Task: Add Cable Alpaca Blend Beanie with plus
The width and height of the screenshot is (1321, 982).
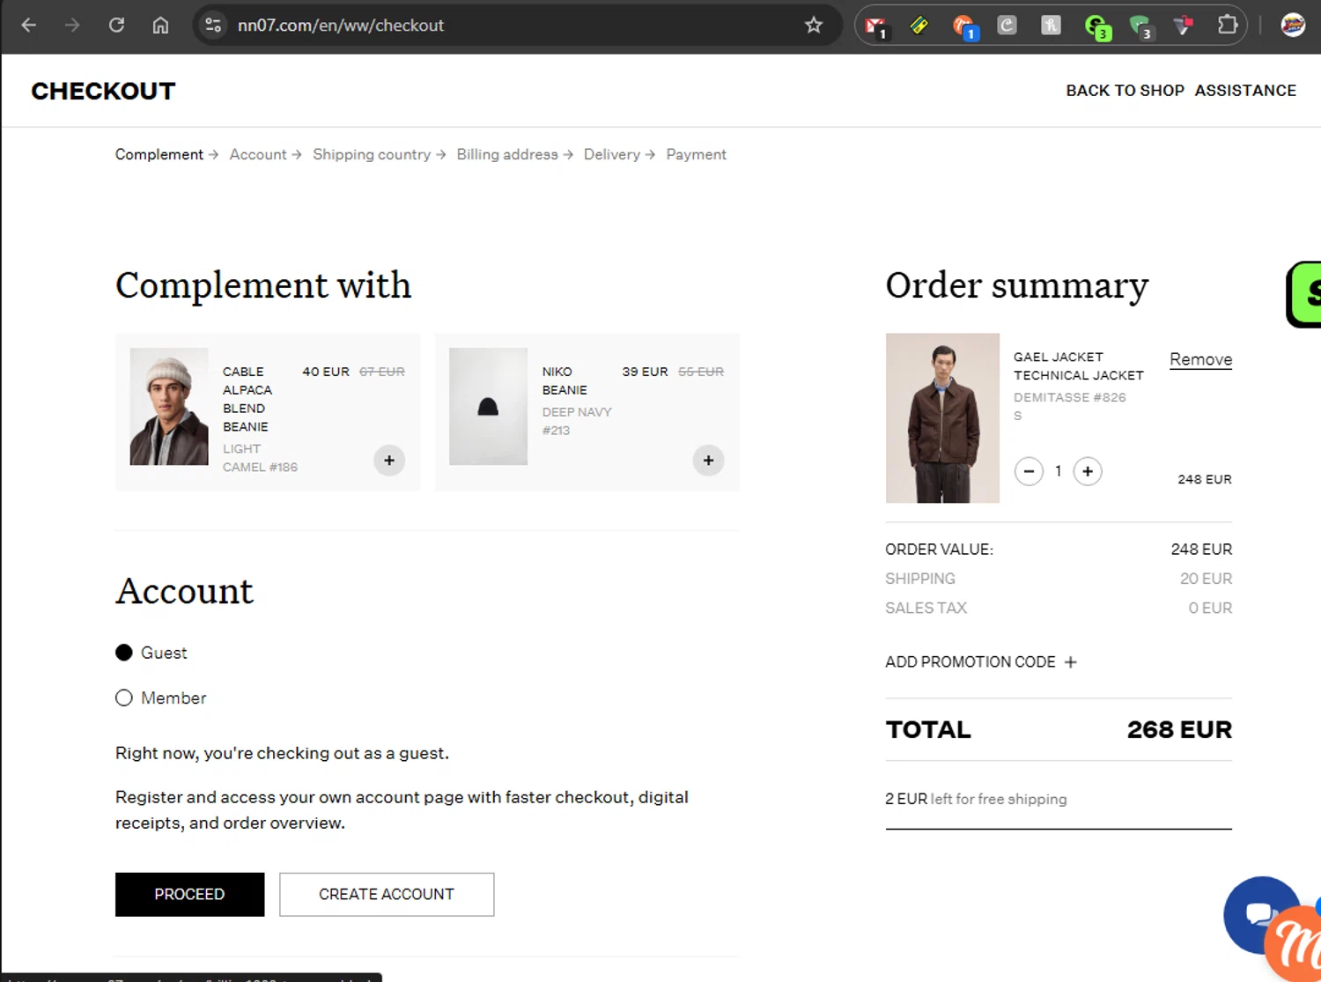Action: pyautogui.click(x=389, y=461)
